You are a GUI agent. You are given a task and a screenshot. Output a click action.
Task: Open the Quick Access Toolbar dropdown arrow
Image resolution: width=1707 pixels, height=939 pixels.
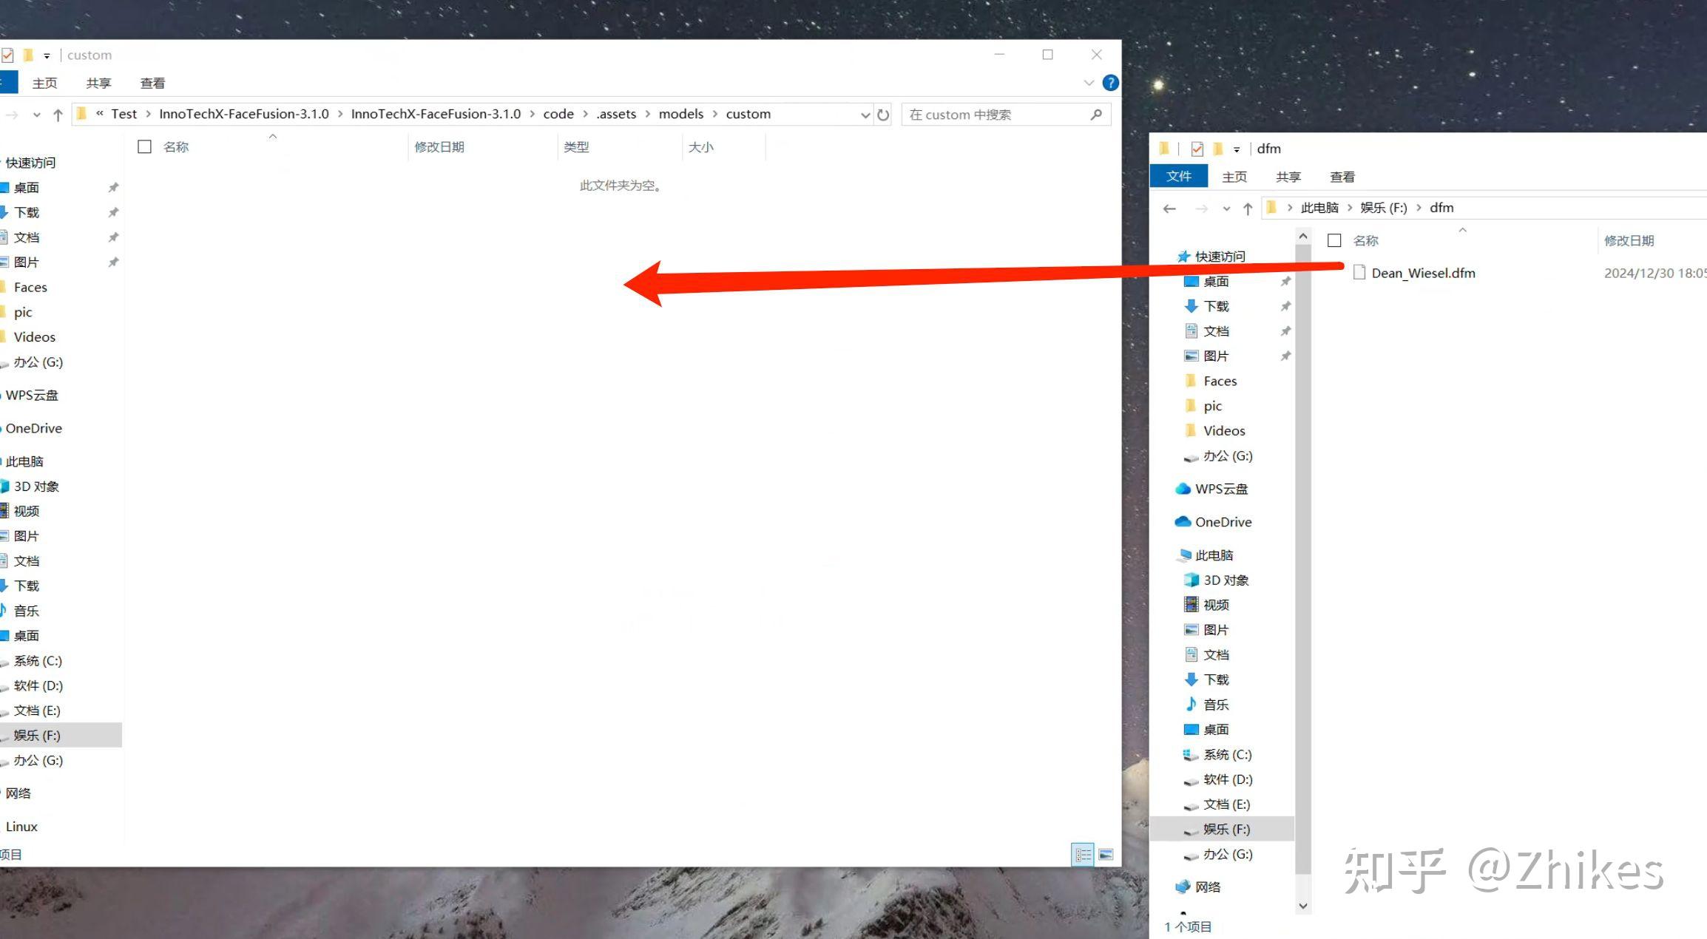click(47, 54)
